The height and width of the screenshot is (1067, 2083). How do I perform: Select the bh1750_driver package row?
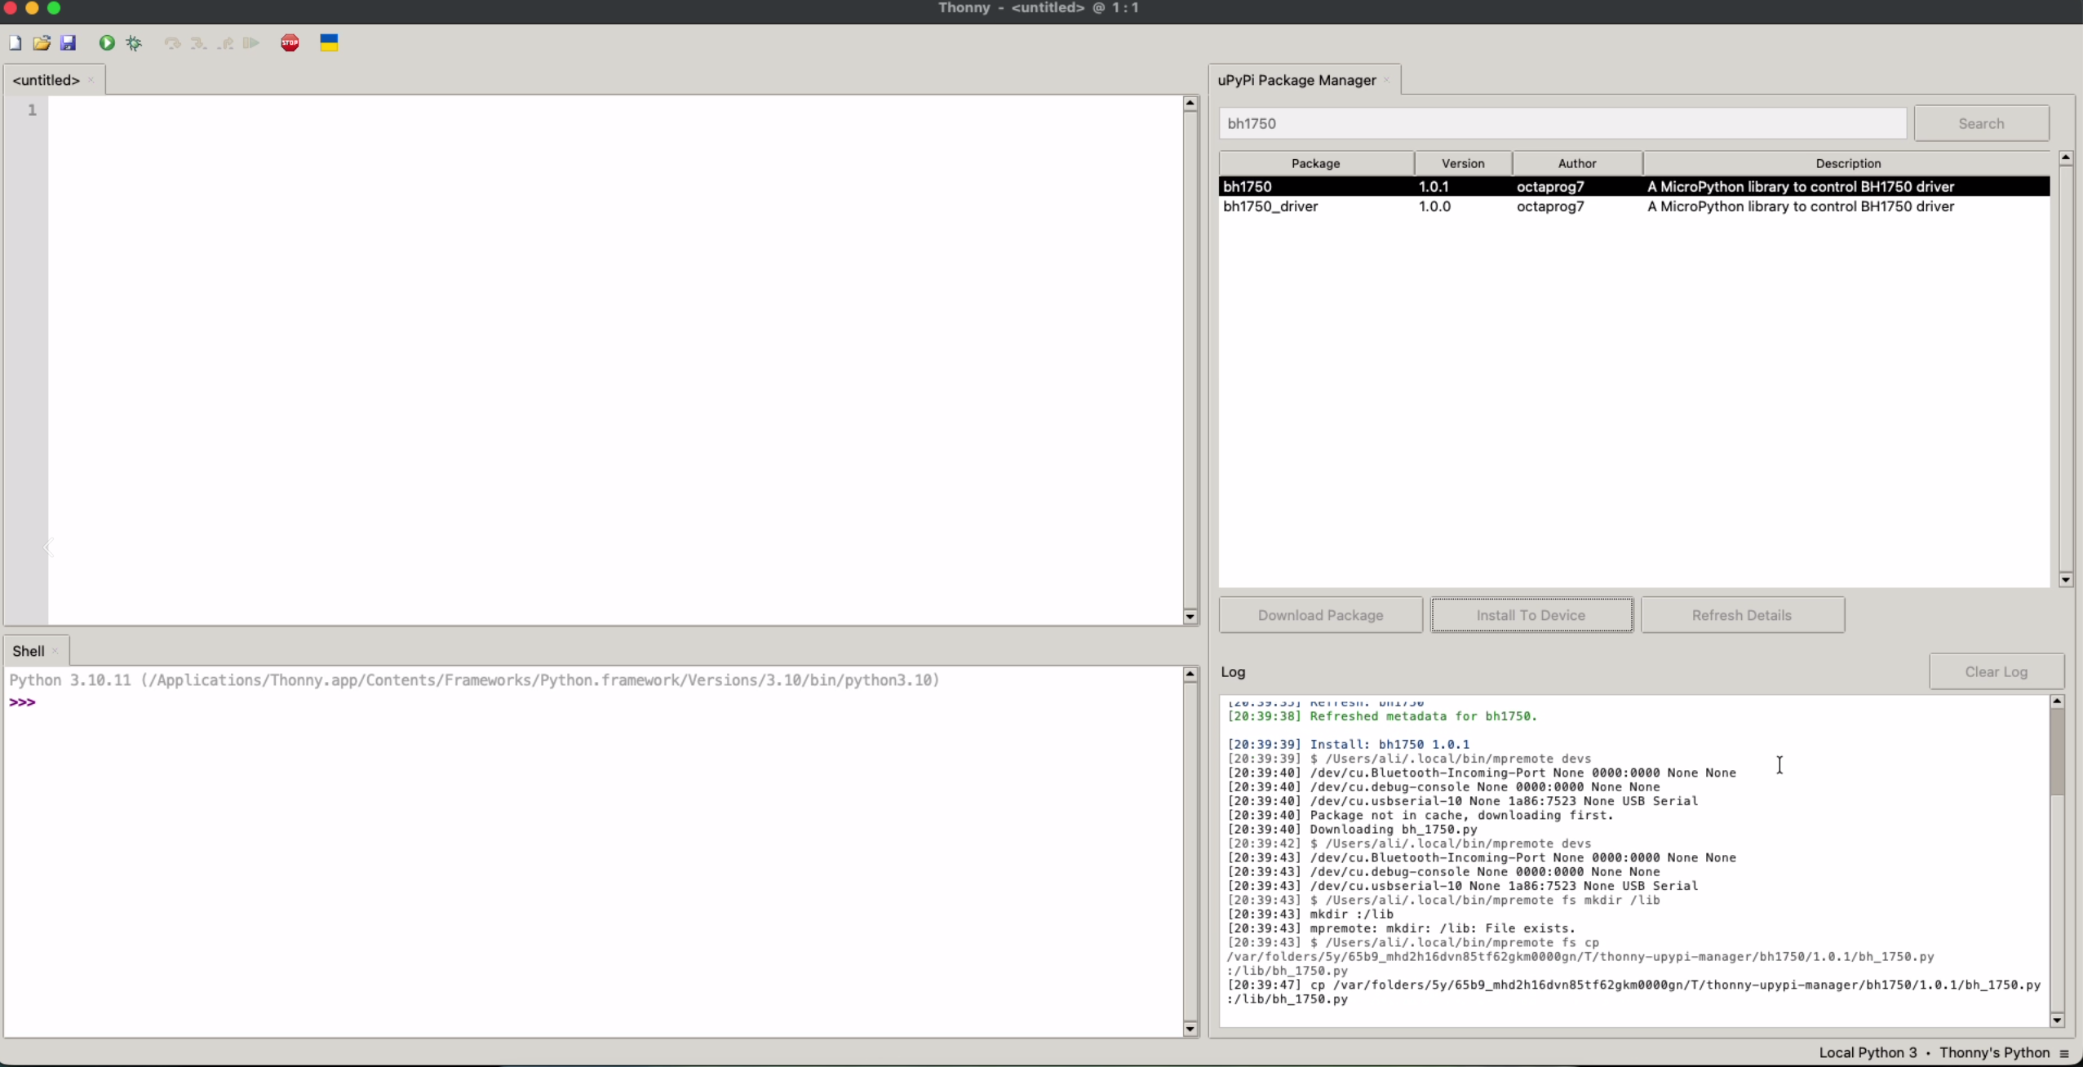[x=1270, y=206]
